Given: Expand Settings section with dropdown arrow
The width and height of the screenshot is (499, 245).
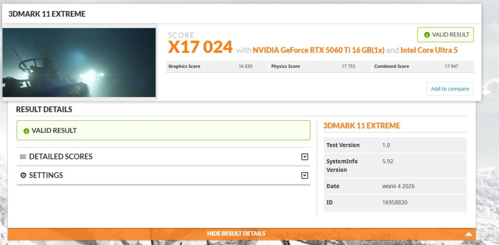Looking at the screenshot, I should click(x=304, y=176).
